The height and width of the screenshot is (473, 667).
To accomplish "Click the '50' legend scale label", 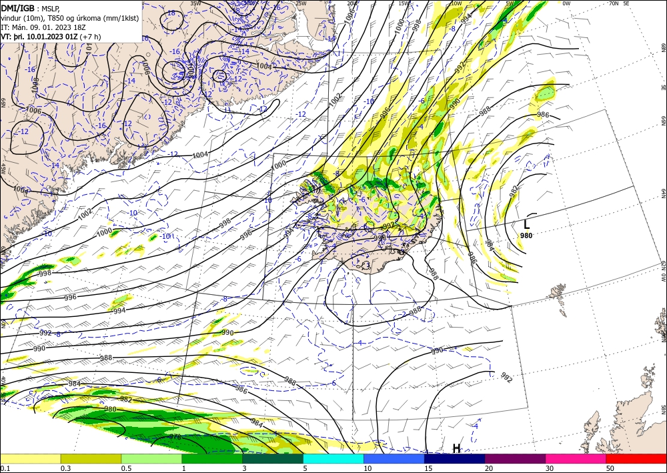I will (x=609, y=468).
